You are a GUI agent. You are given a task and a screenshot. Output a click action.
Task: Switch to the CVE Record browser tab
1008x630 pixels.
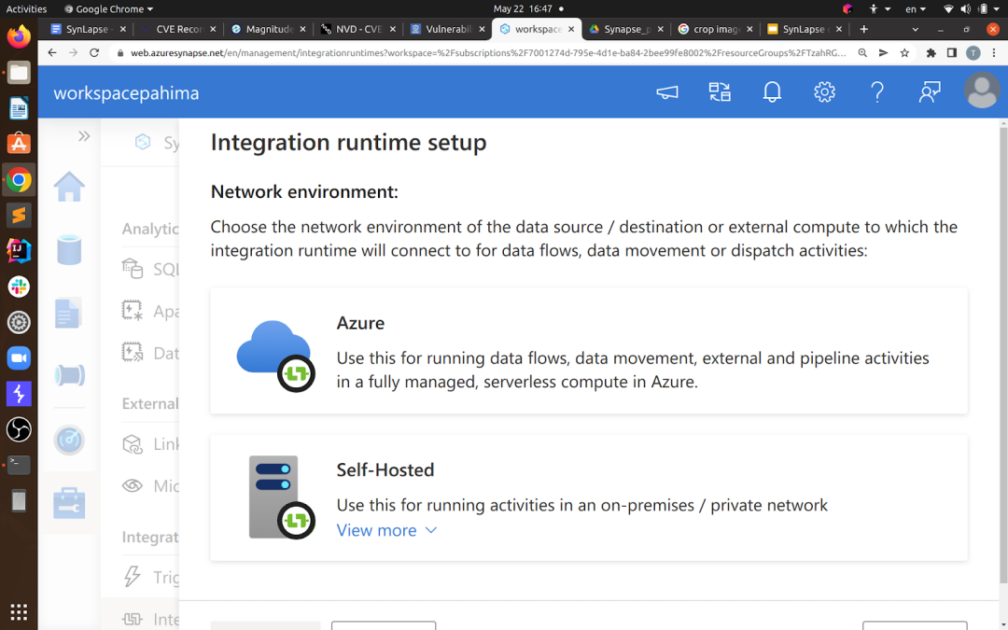coord(178,29)
